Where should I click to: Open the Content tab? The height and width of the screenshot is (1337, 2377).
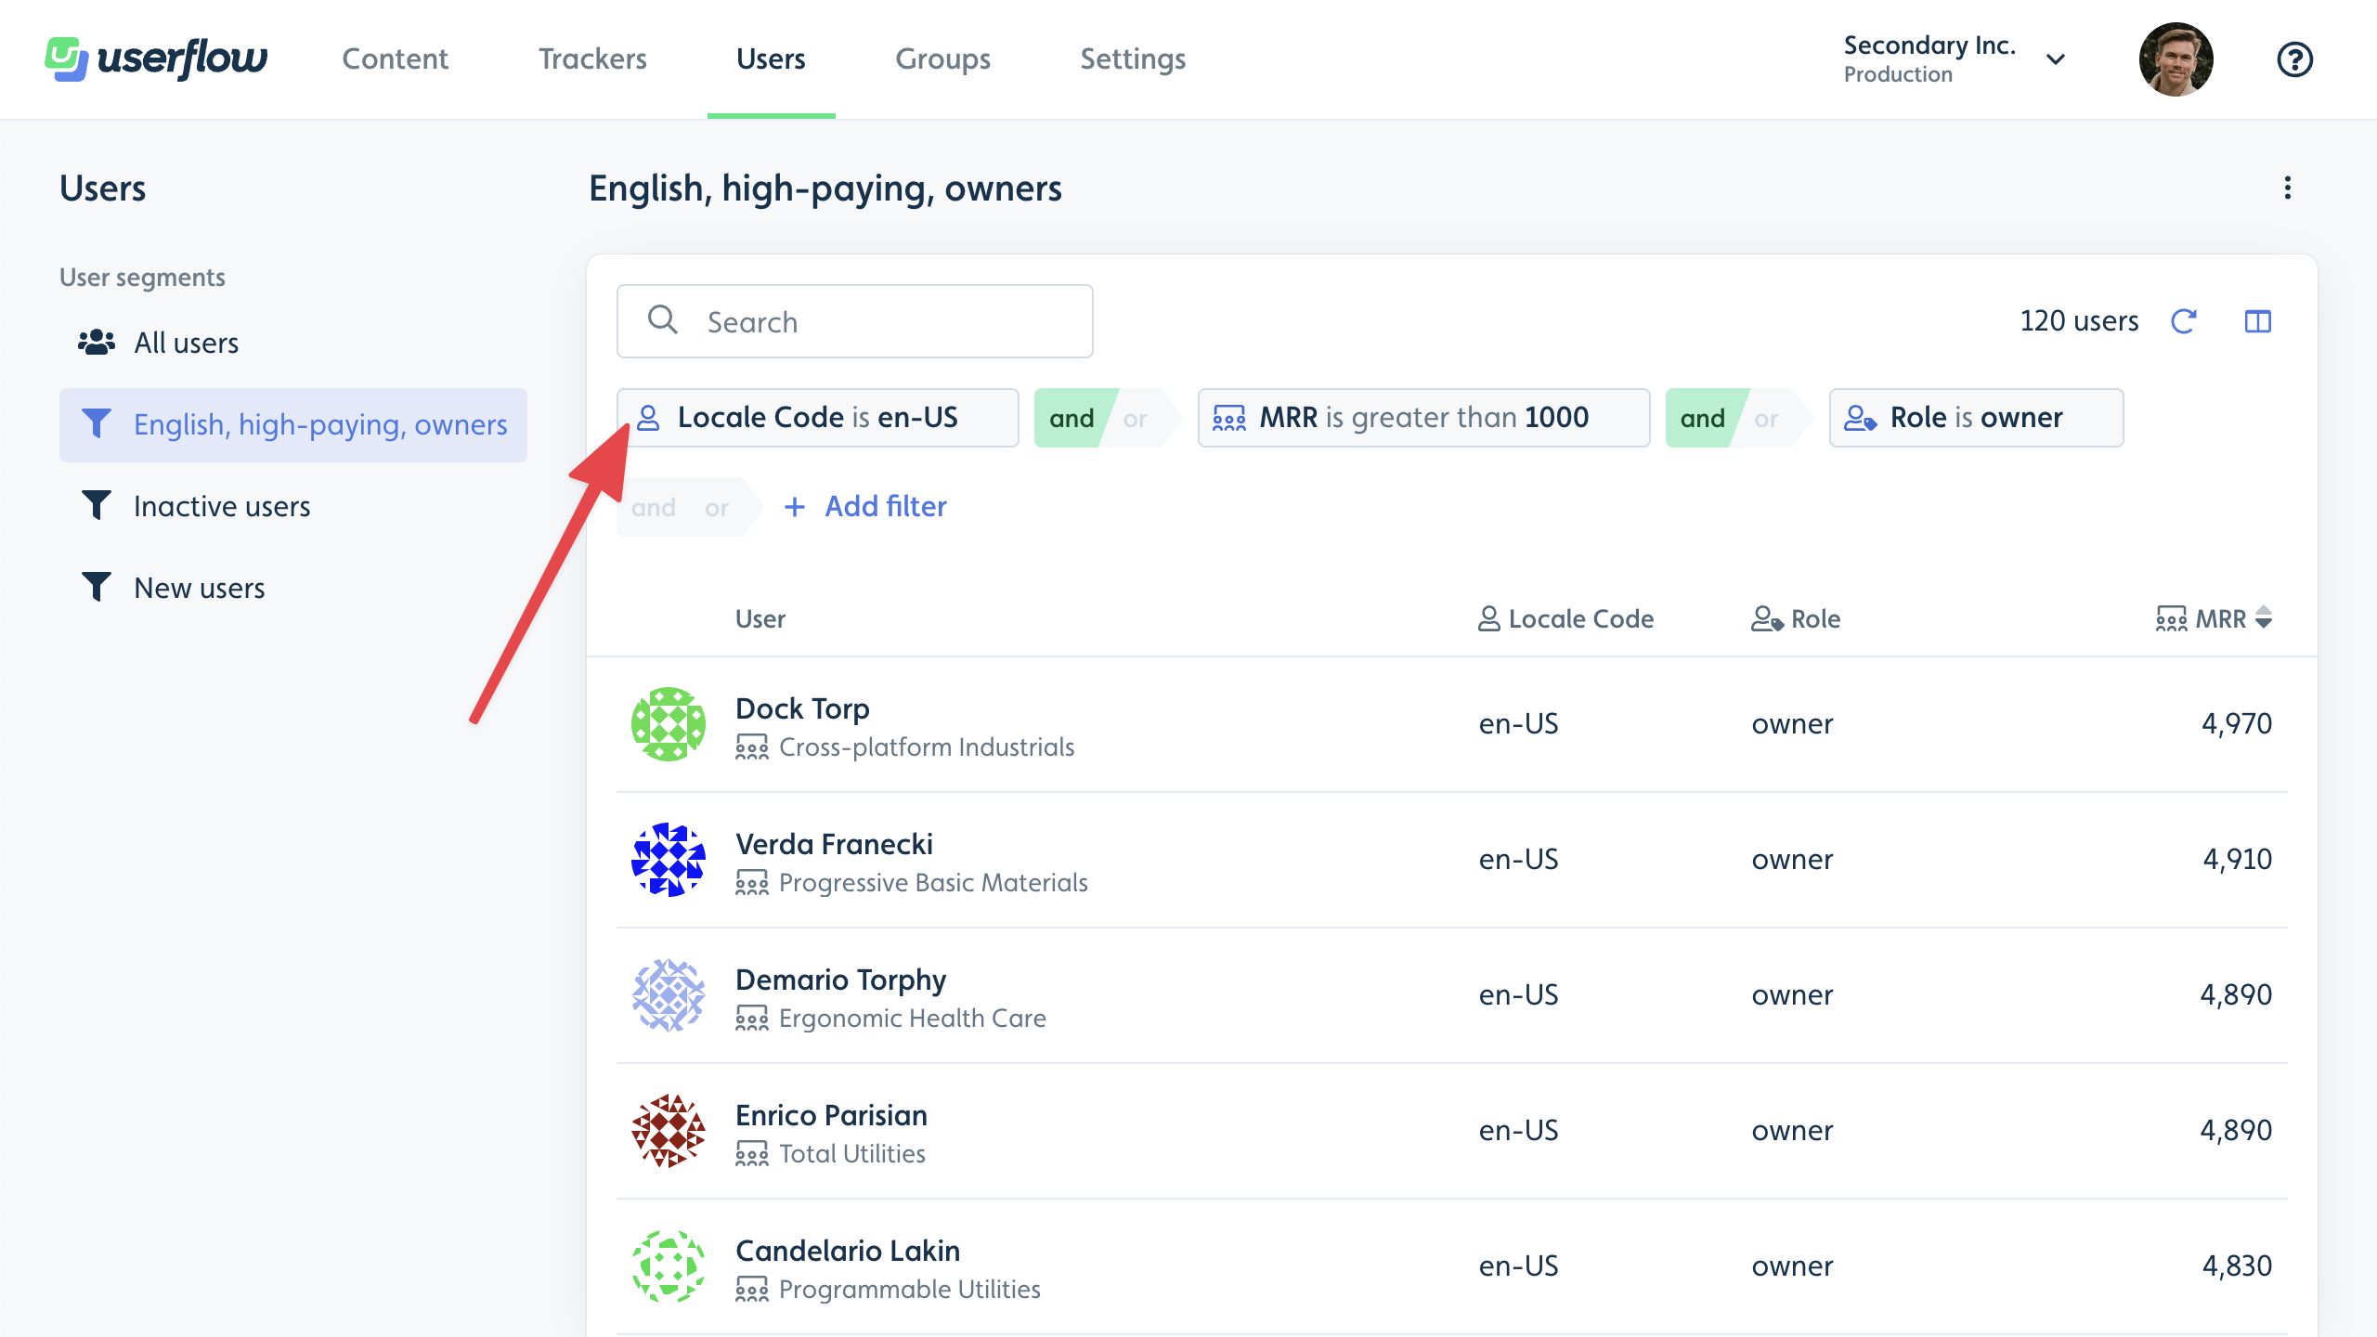(395, 58)
